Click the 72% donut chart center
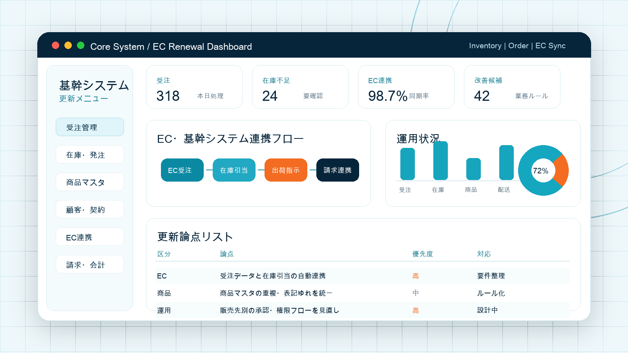The height and width of the screenshot is (353, 628). (x=543, y=171)
